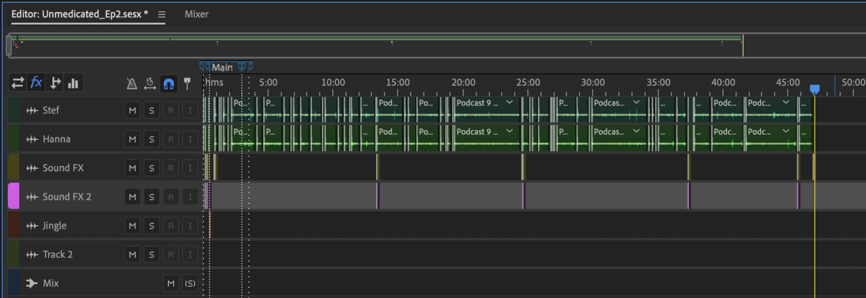Show the Inputs/Outputs track controls
866x298 pixels.
18,83
